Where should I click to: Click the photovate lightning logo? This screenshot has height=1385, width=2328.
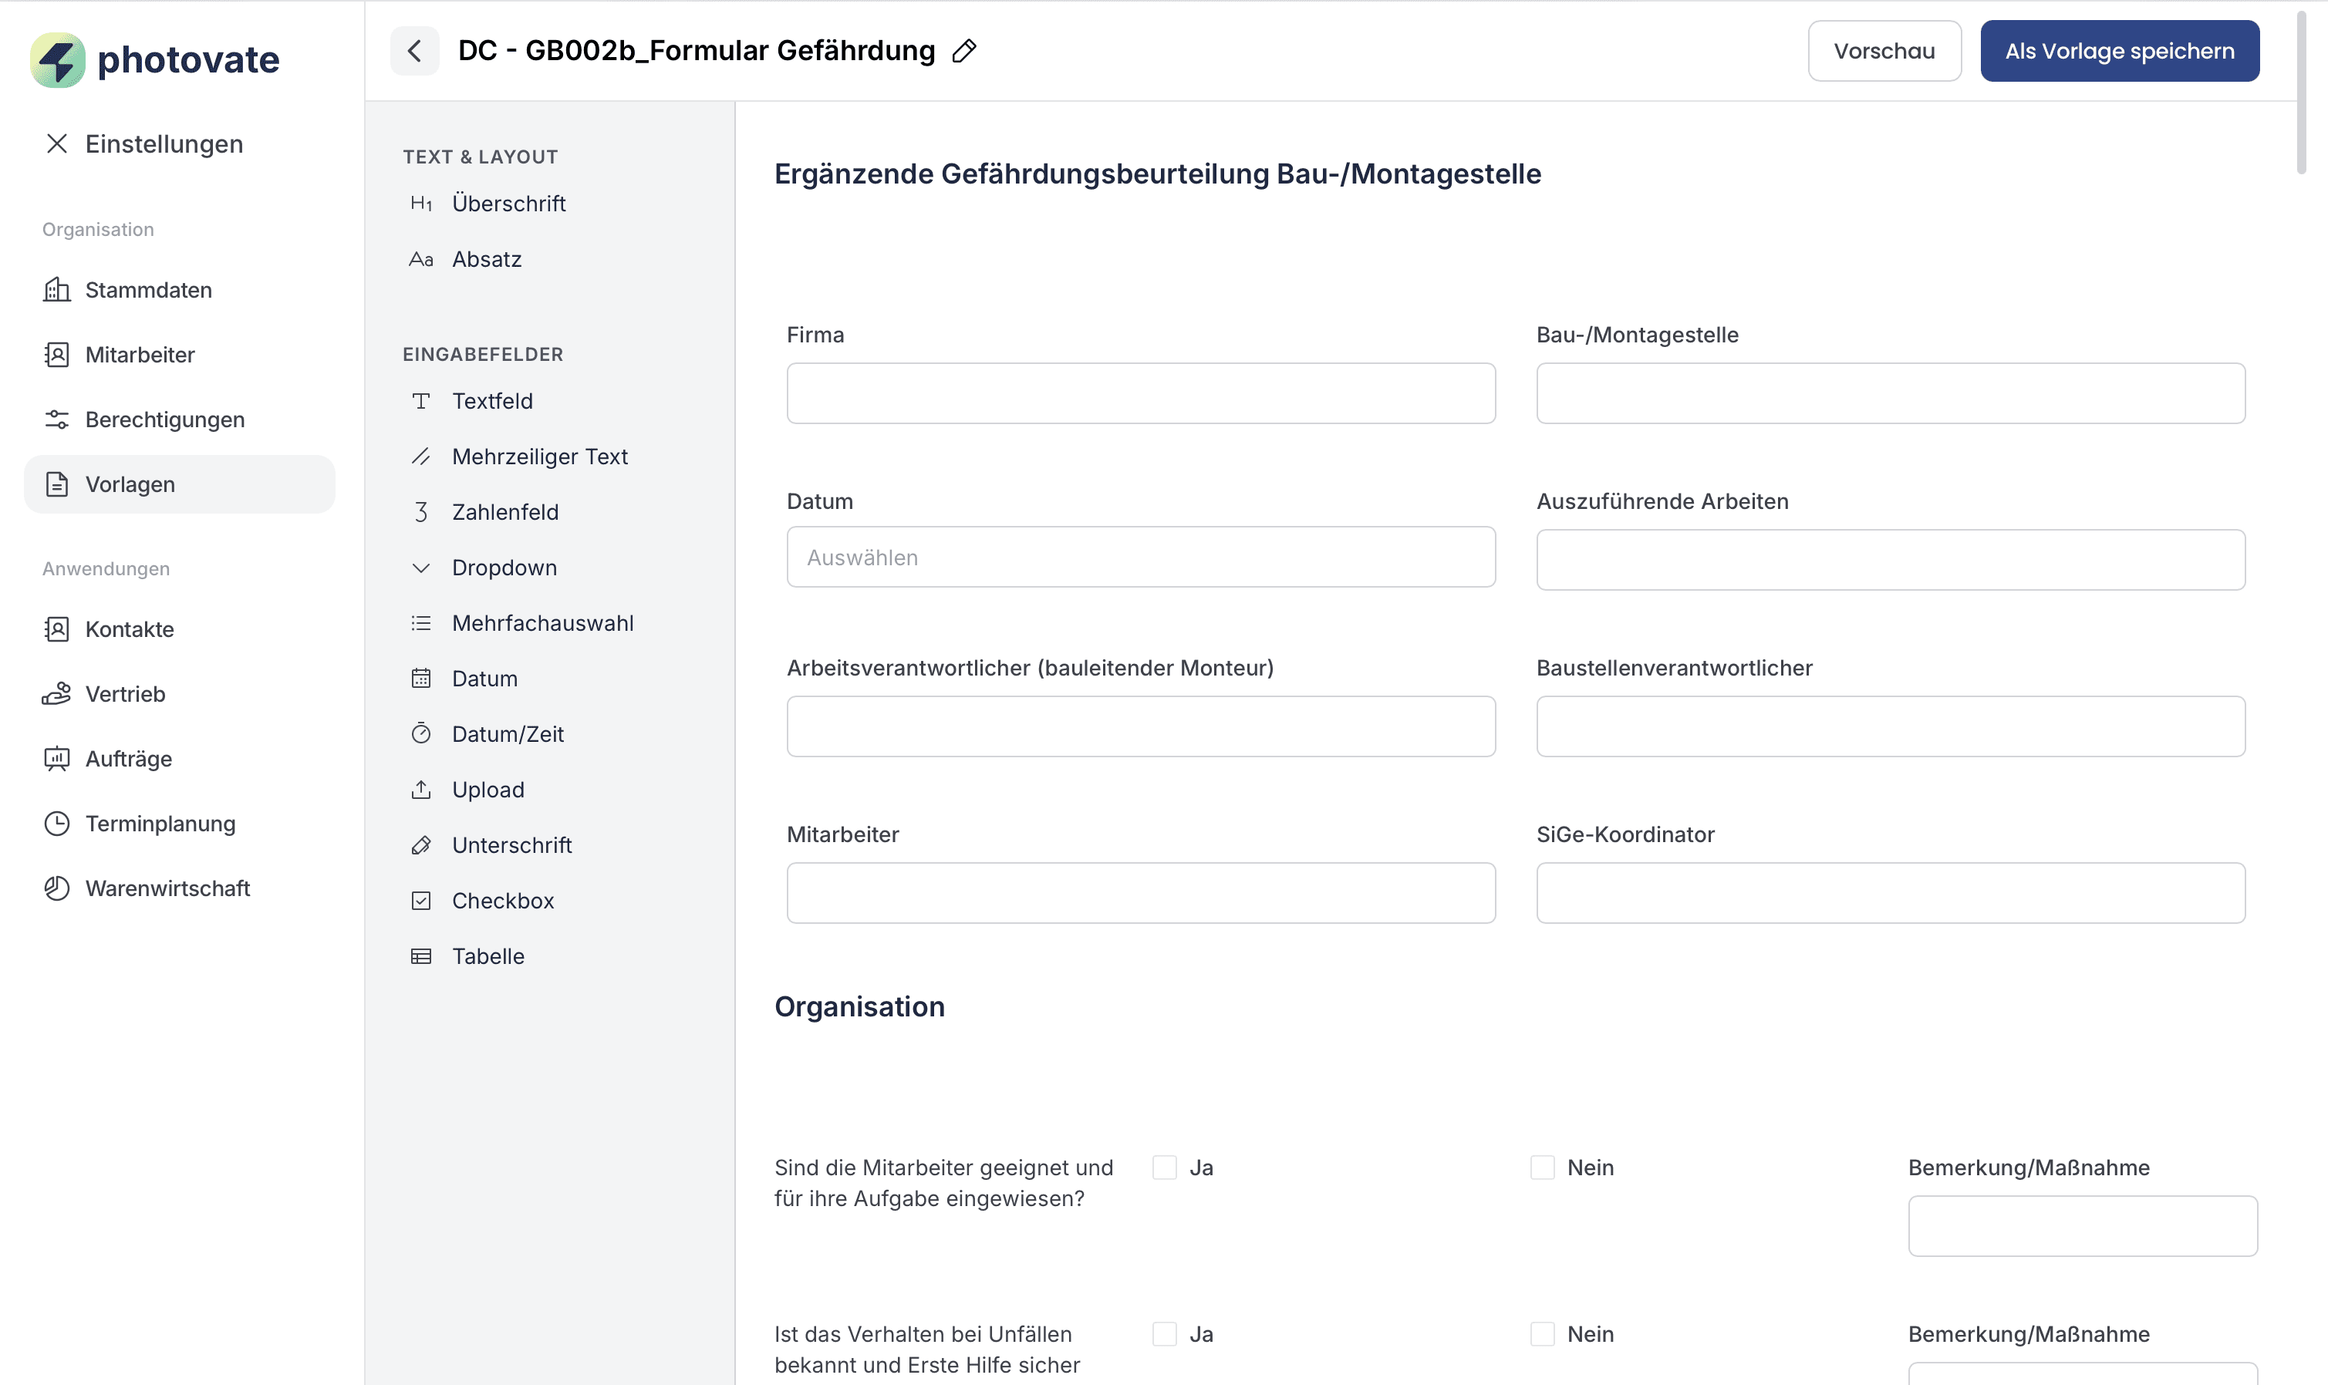[58, 59]
